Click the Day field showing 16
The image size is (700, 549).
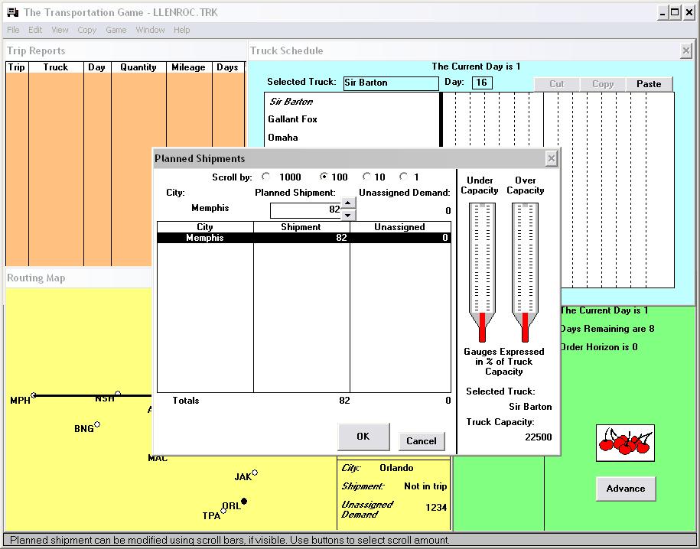[x=482, y=83]
